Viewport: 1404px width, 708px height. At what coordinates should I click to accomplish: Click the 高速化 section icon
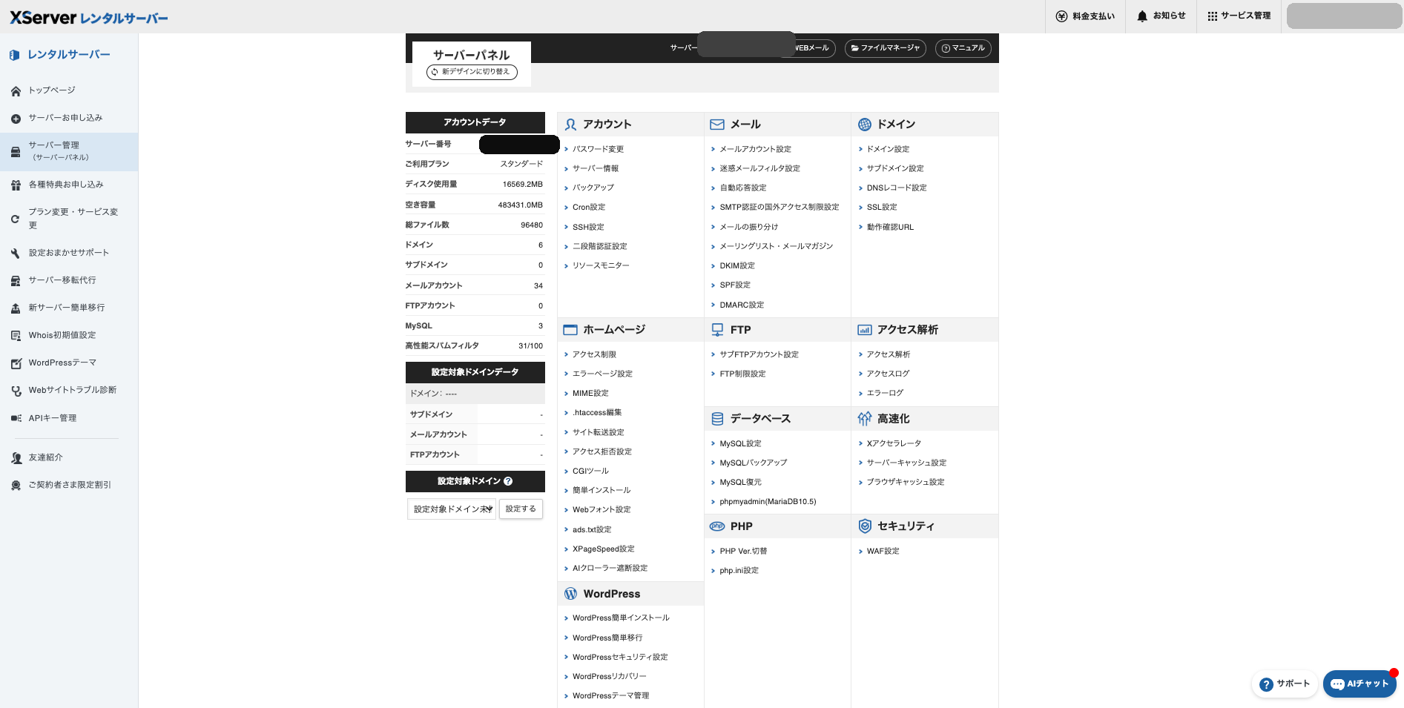(x=865, y=419)
